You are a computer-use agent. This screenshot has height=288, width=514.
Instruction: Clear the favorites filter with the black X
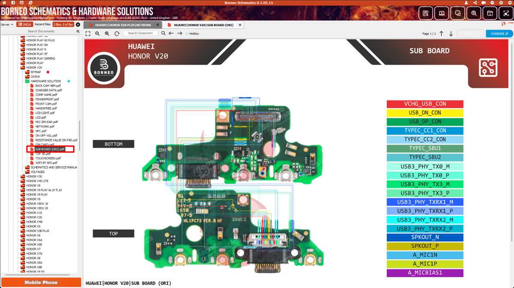78,24
